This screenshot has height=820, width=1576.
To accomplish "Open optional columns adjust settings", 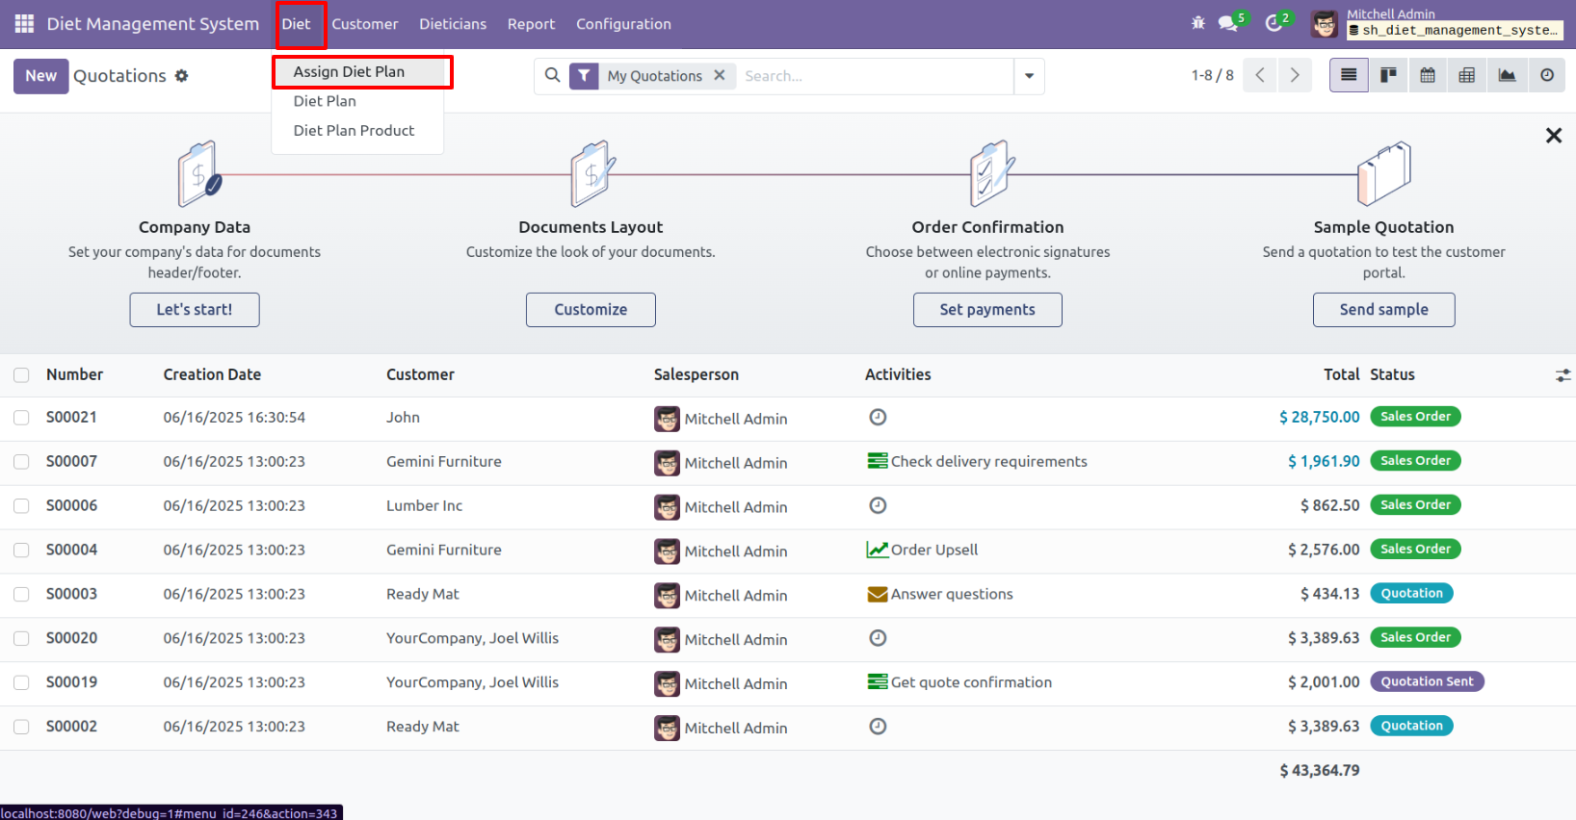I will click(x=1563, y=375).
